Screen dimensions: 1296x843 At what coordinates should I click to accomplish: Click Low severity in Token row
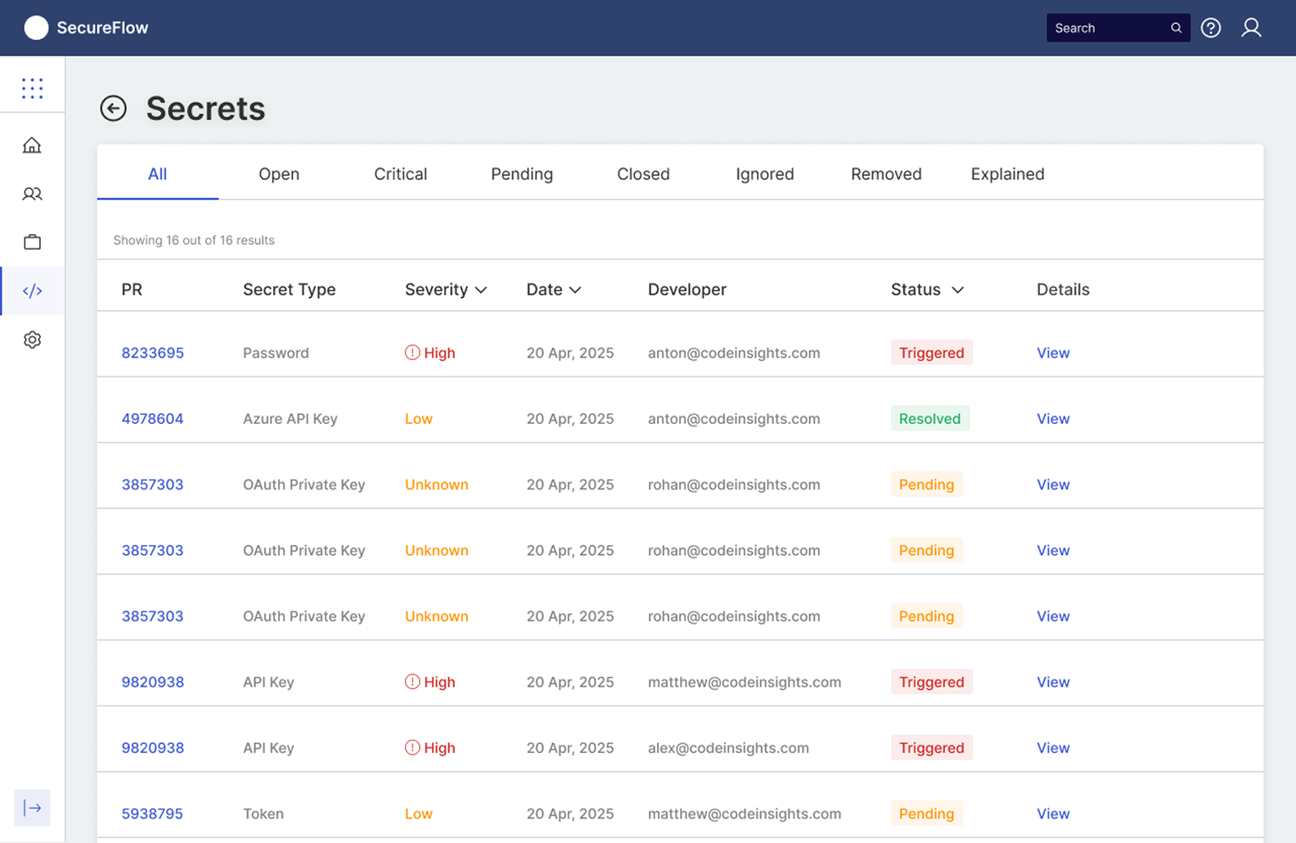(419, 814)
